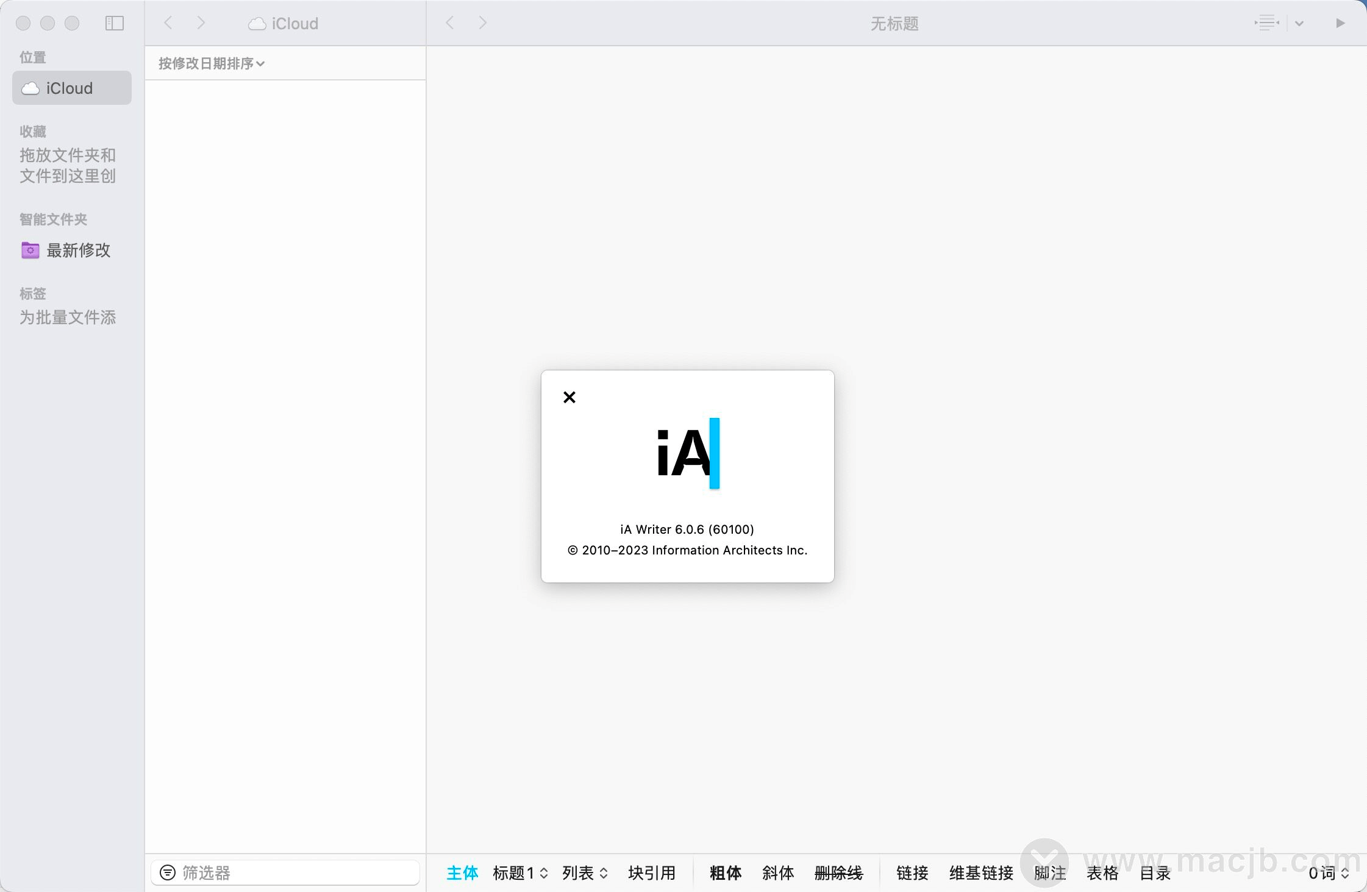Viewport: 1367px width, 892px height.
Task: Click the iA Writer 6.0.6 version text
Action: [687, 529]
